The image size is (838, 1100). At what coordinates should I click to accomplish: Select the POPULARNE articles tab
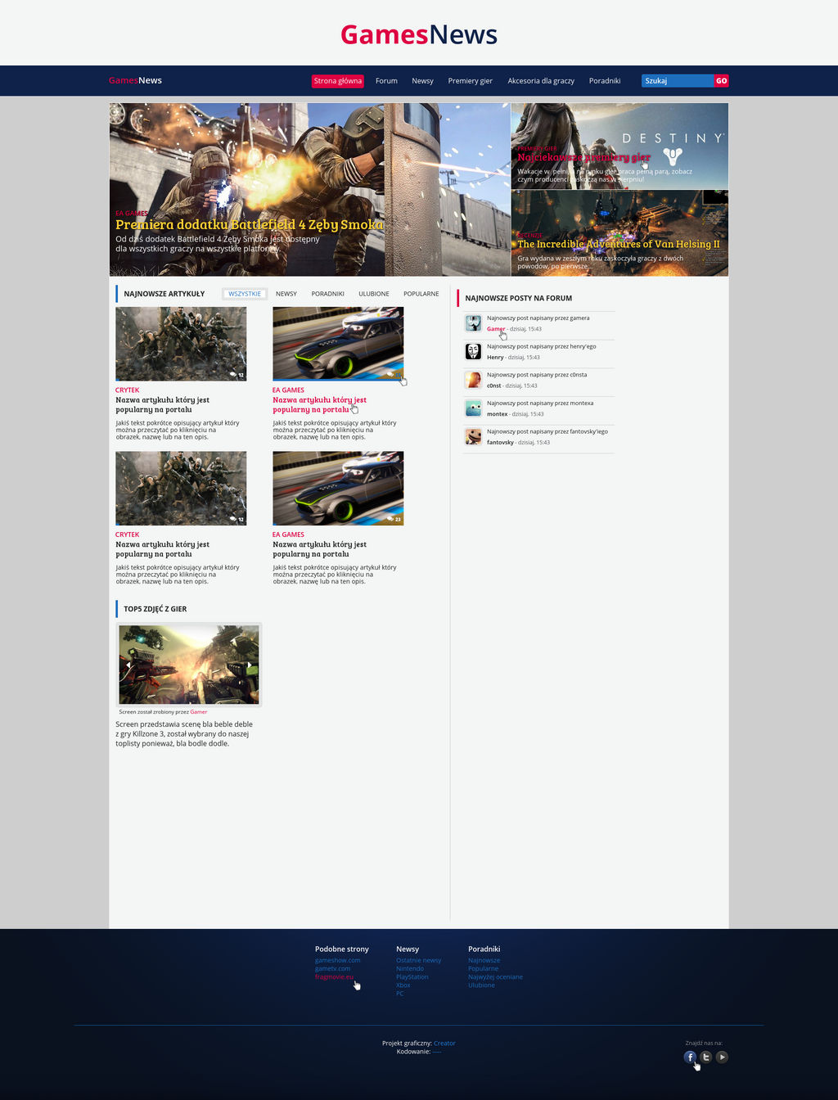coord(421,294)
